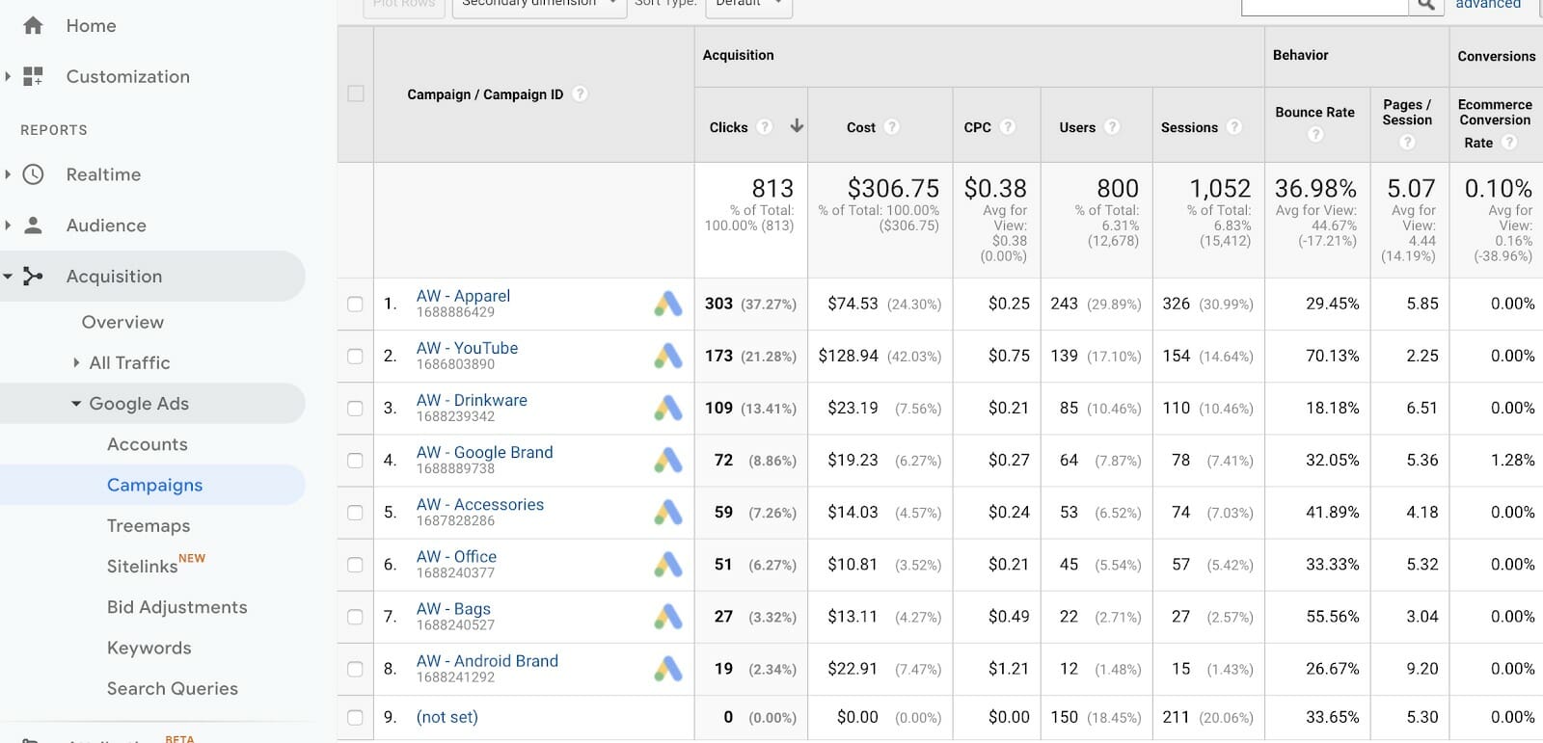Click the help icon next to CPC header
The image size is (1543, 743).
tap(1008, 126)
